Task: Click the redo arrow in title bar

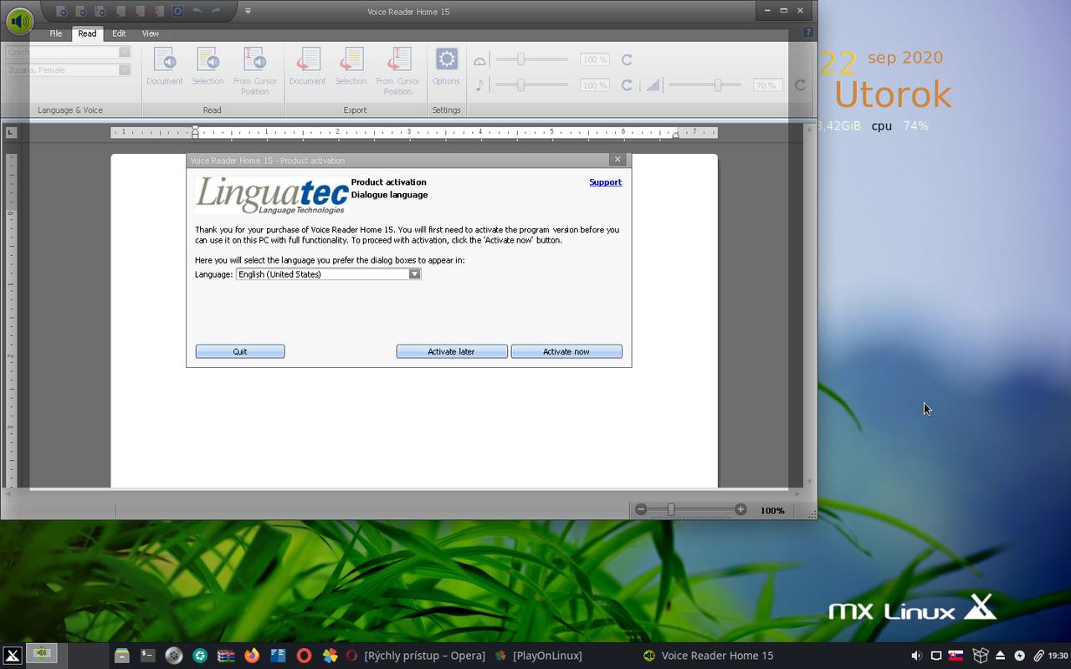Action: tap(216, 11)
